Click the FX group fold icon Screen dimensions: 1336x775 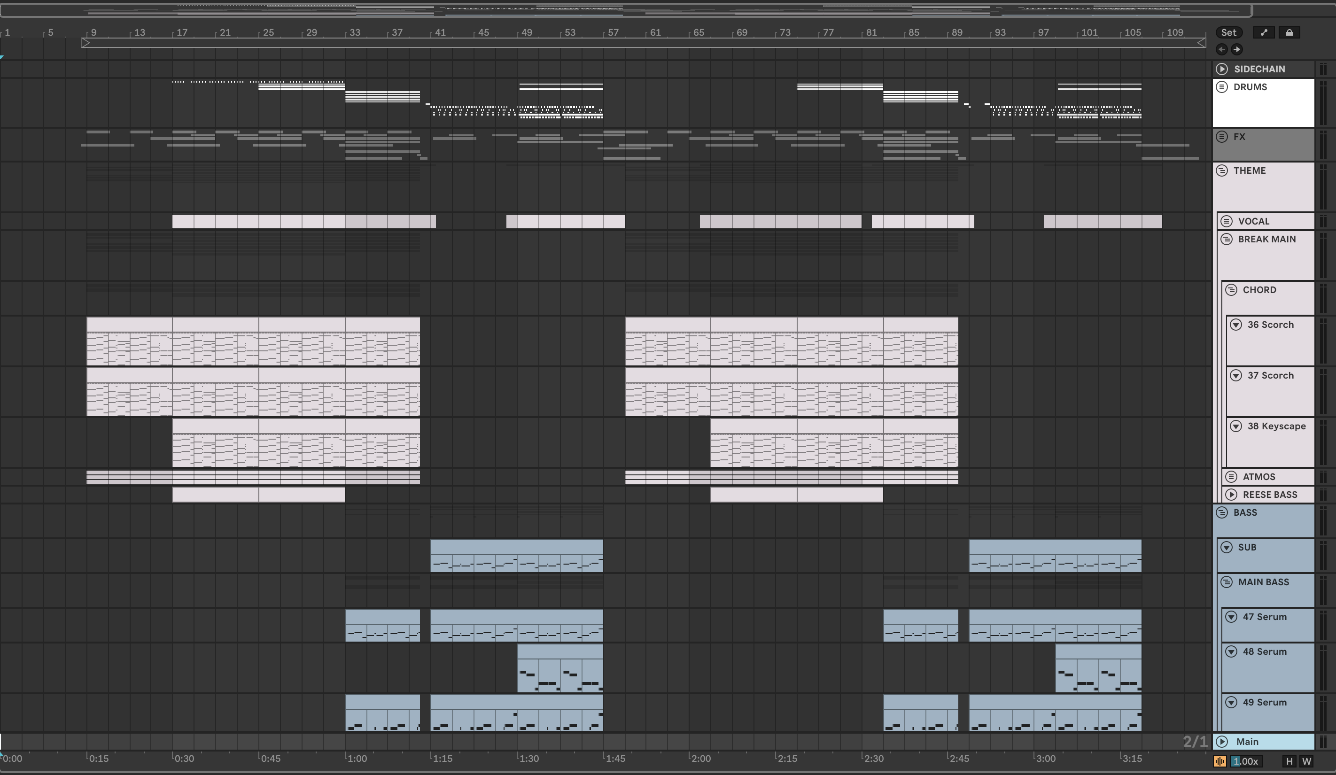coord(1222,137)
